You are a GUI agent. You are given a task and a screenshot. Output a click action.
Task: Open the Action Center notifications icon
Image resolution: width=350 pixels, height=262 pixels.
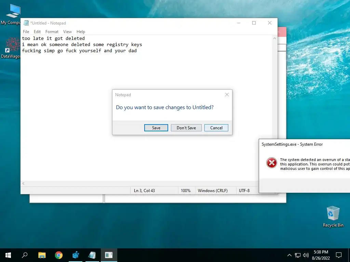339,255
